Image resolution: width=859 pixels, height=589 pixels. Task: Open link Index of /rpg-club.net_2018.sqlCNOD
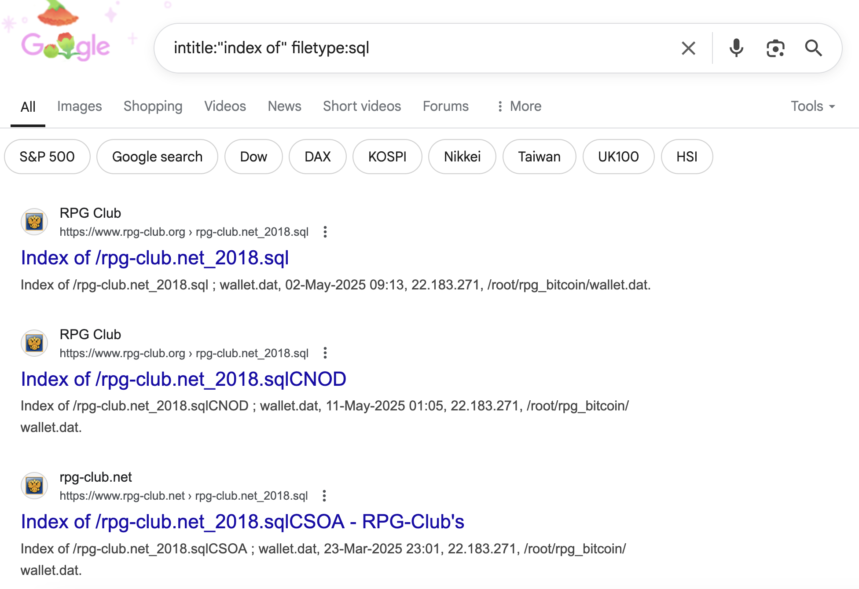[x=184, y=379]
